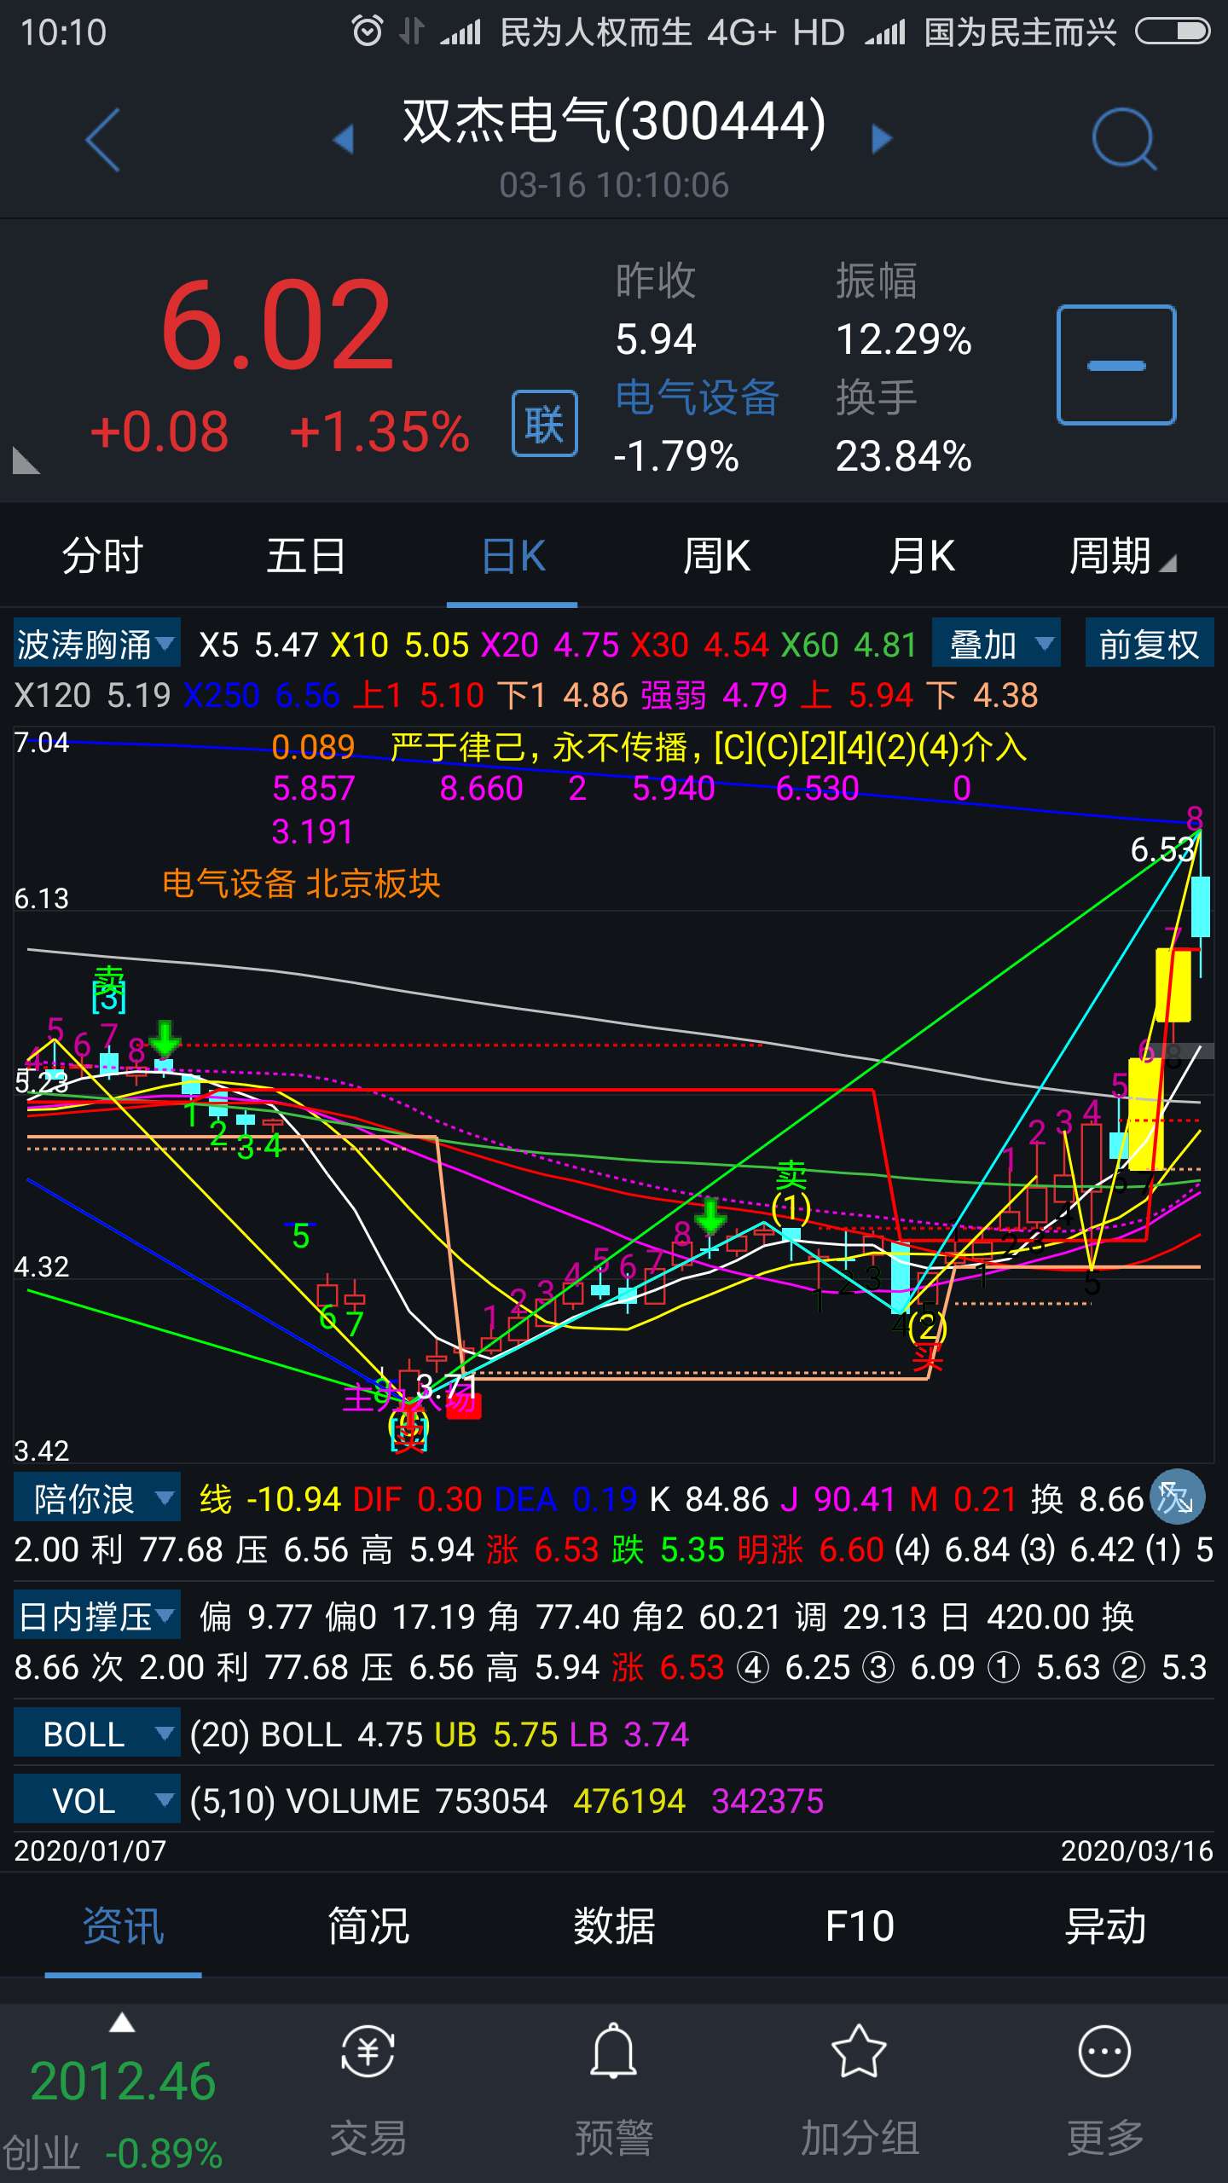The width and height of the screenshot is (1228, 2183).
Task: Tap the VOLUME 753054 value
Action: tap(416, 1801)
